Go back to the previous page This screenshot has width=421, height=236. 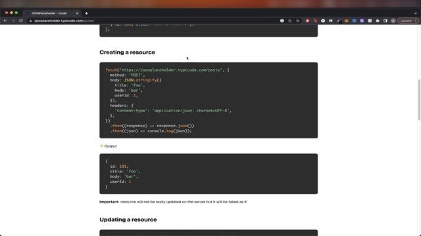pos(5,20)
